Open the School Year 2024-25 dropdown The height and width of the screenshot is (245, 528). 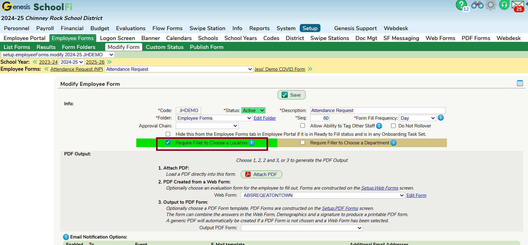pos(72,62)
